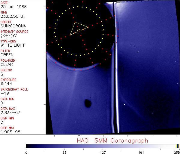
Task: Click the dark oval blob in the corona
Action: (88, 103)
